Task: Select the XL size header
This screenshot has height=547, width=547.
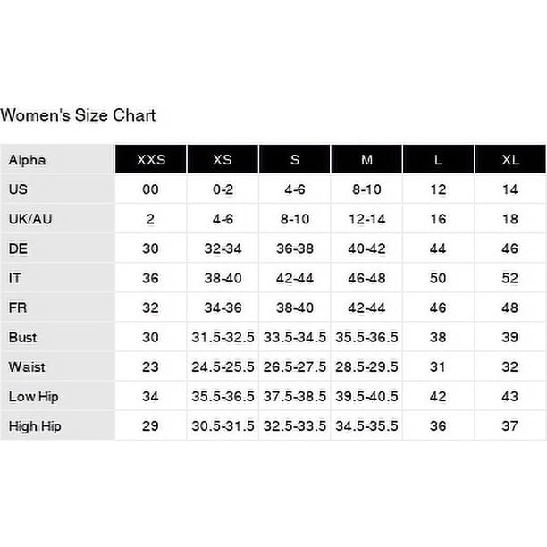Action: tap(510, 159)
